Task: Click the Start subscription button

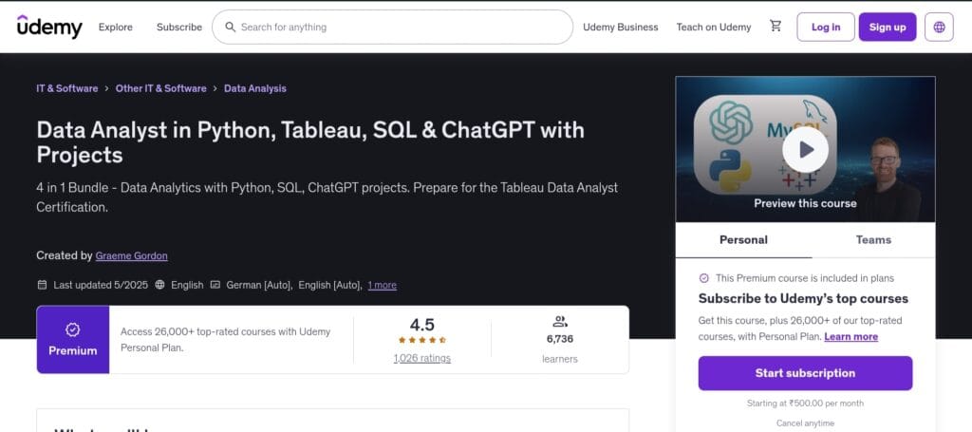Action: click(805, 373)
